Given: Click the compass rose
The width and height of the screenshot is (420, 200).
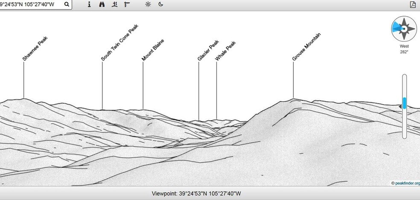Looking at the screenshot, I should (403, 29).
